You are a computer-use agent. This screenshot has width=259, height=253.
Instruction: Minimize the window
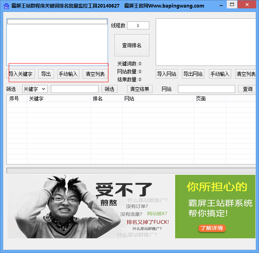click(221, 6)
